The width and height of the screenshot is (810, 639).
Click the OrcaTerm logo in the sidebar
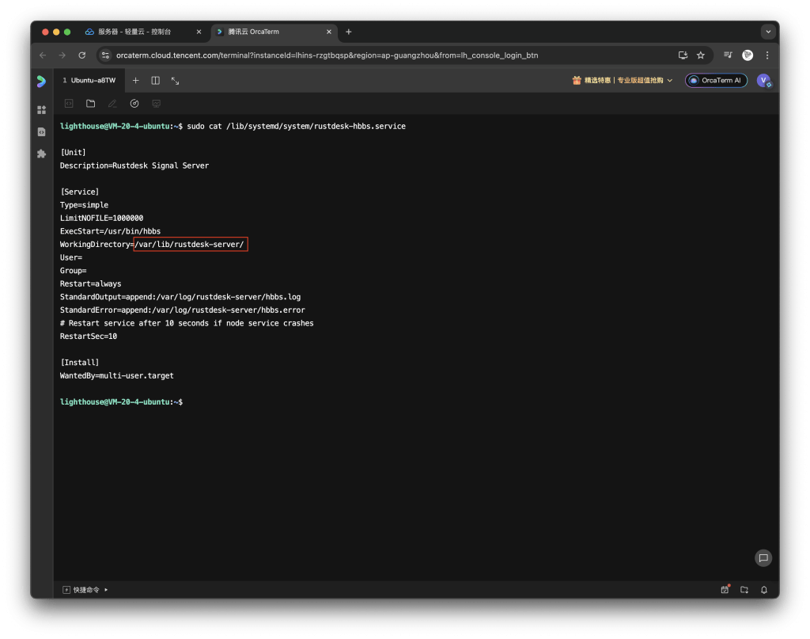(42, 81)
